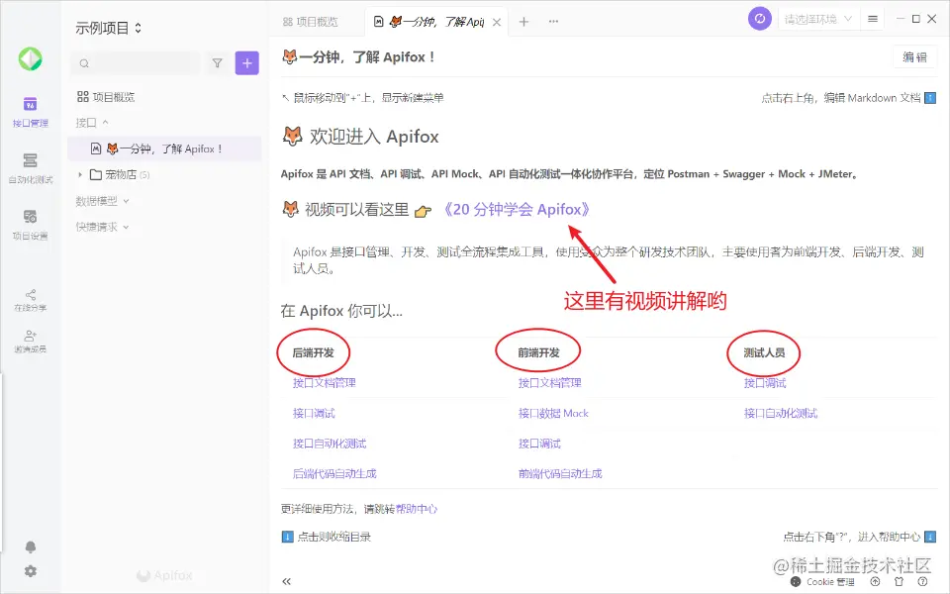
Task: Click the purple plus button to create new
Action: 246,62
